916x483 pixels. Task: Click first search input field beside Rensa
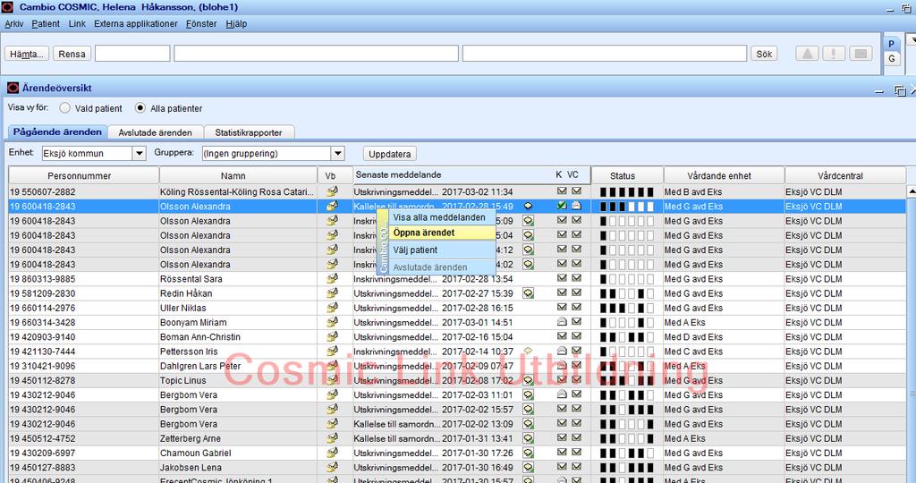click(x=132, y=54)
